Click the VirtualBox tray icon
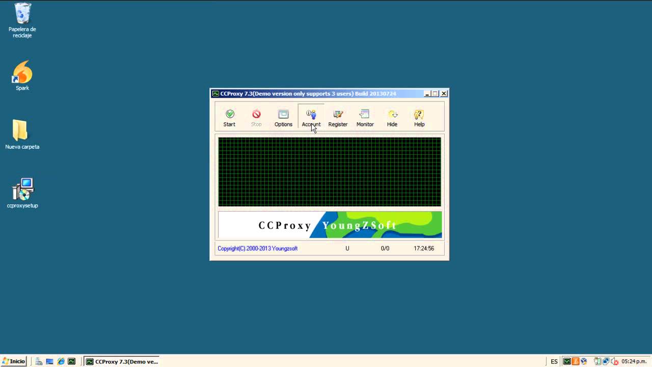Image resolution: width=652 pixels, height=367 pixels. pos(584,361)
